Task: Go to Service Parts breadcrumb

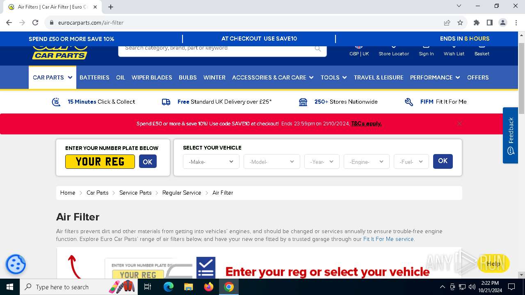Action: [x=135, y=193]
